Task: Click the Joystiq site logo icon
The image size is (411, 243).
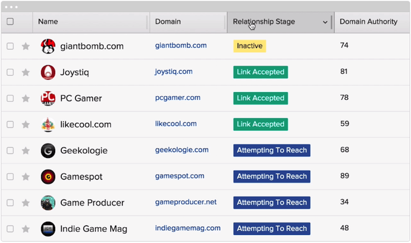Action: pyautogui.click(x=48, y=72)
